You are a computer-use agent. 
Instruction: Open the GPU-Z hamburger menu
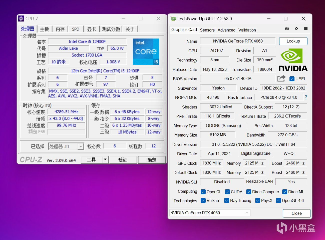(x=306, y=28)
